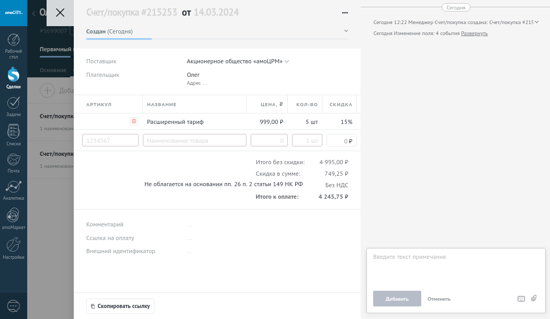
Task: Focus the Наименование товара input field
Action: click(194, 140)
